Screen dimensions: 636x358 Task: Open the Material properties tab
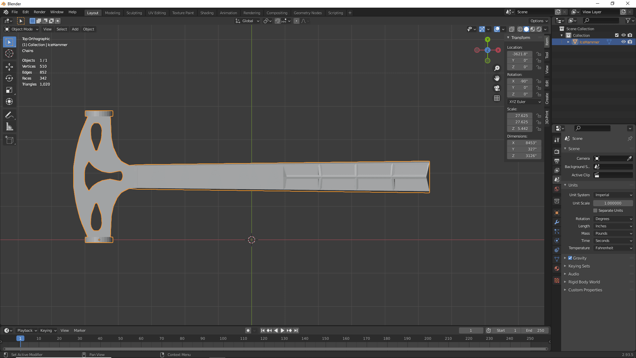(557, 268)
